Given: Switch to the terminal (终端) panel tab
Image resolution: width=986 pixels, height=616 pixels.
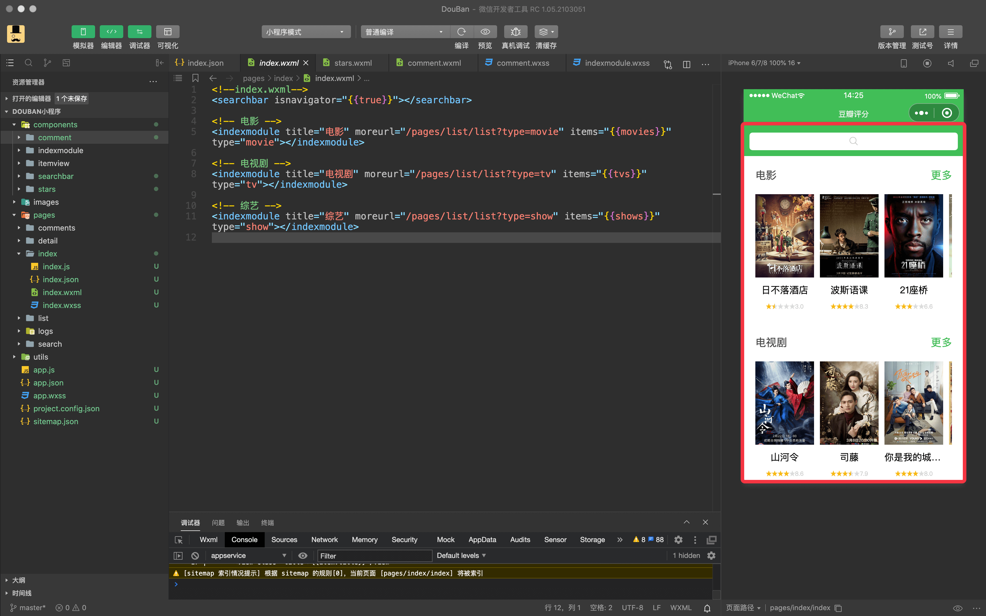Looking at the screenshot, I should [267, 523].
